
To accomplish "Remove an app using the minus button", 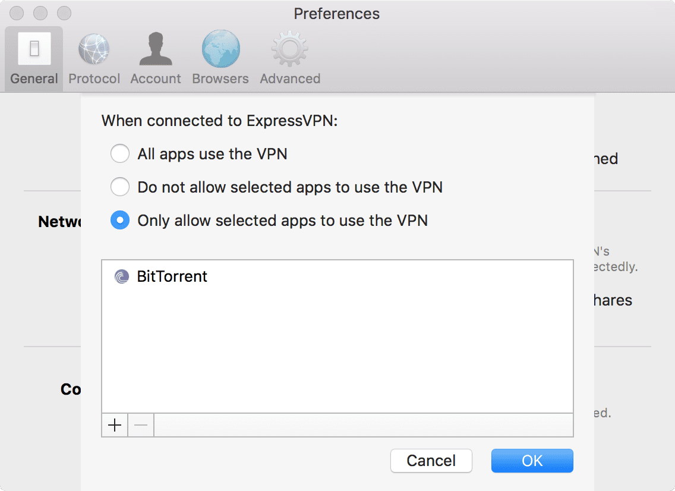I will [141, 425].
